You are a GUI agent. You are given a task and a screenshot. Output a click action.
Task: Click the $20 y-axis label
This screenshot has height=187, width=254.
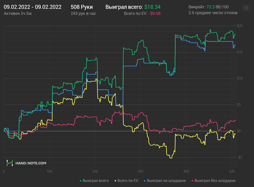click(239, 26)
